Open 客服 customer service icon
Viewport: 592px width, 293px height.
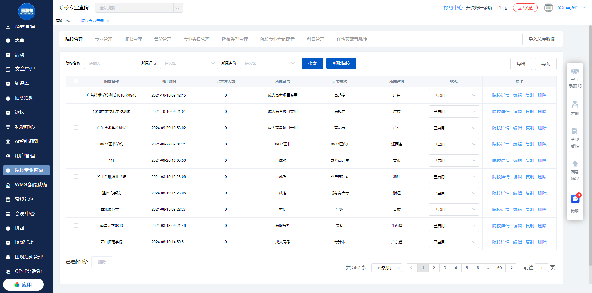pyautogui.click(x=575, y=105)
